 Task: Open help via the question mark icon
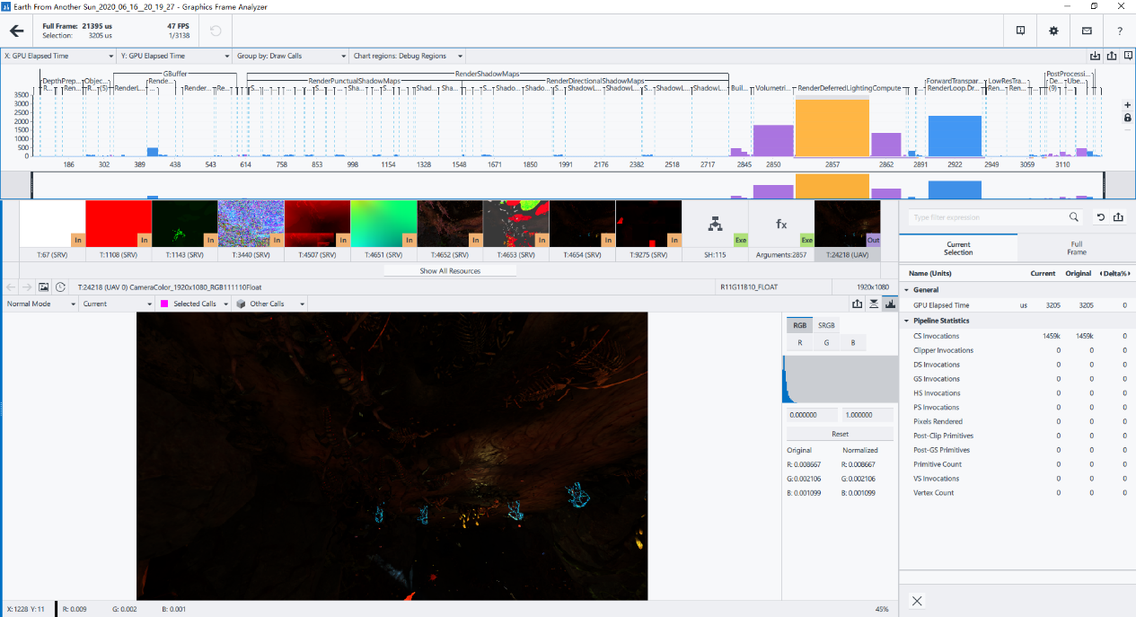pyautogui.click(x=1117, y=30)
